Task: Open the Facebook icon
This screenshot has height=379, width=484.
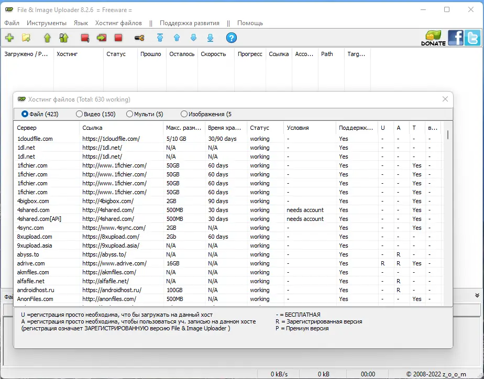Action: [456, 38]
